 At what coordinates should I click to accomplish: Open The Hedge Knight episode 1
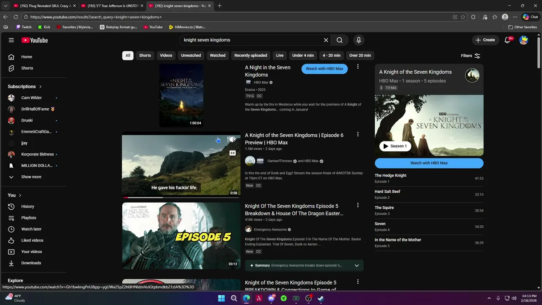429,178
